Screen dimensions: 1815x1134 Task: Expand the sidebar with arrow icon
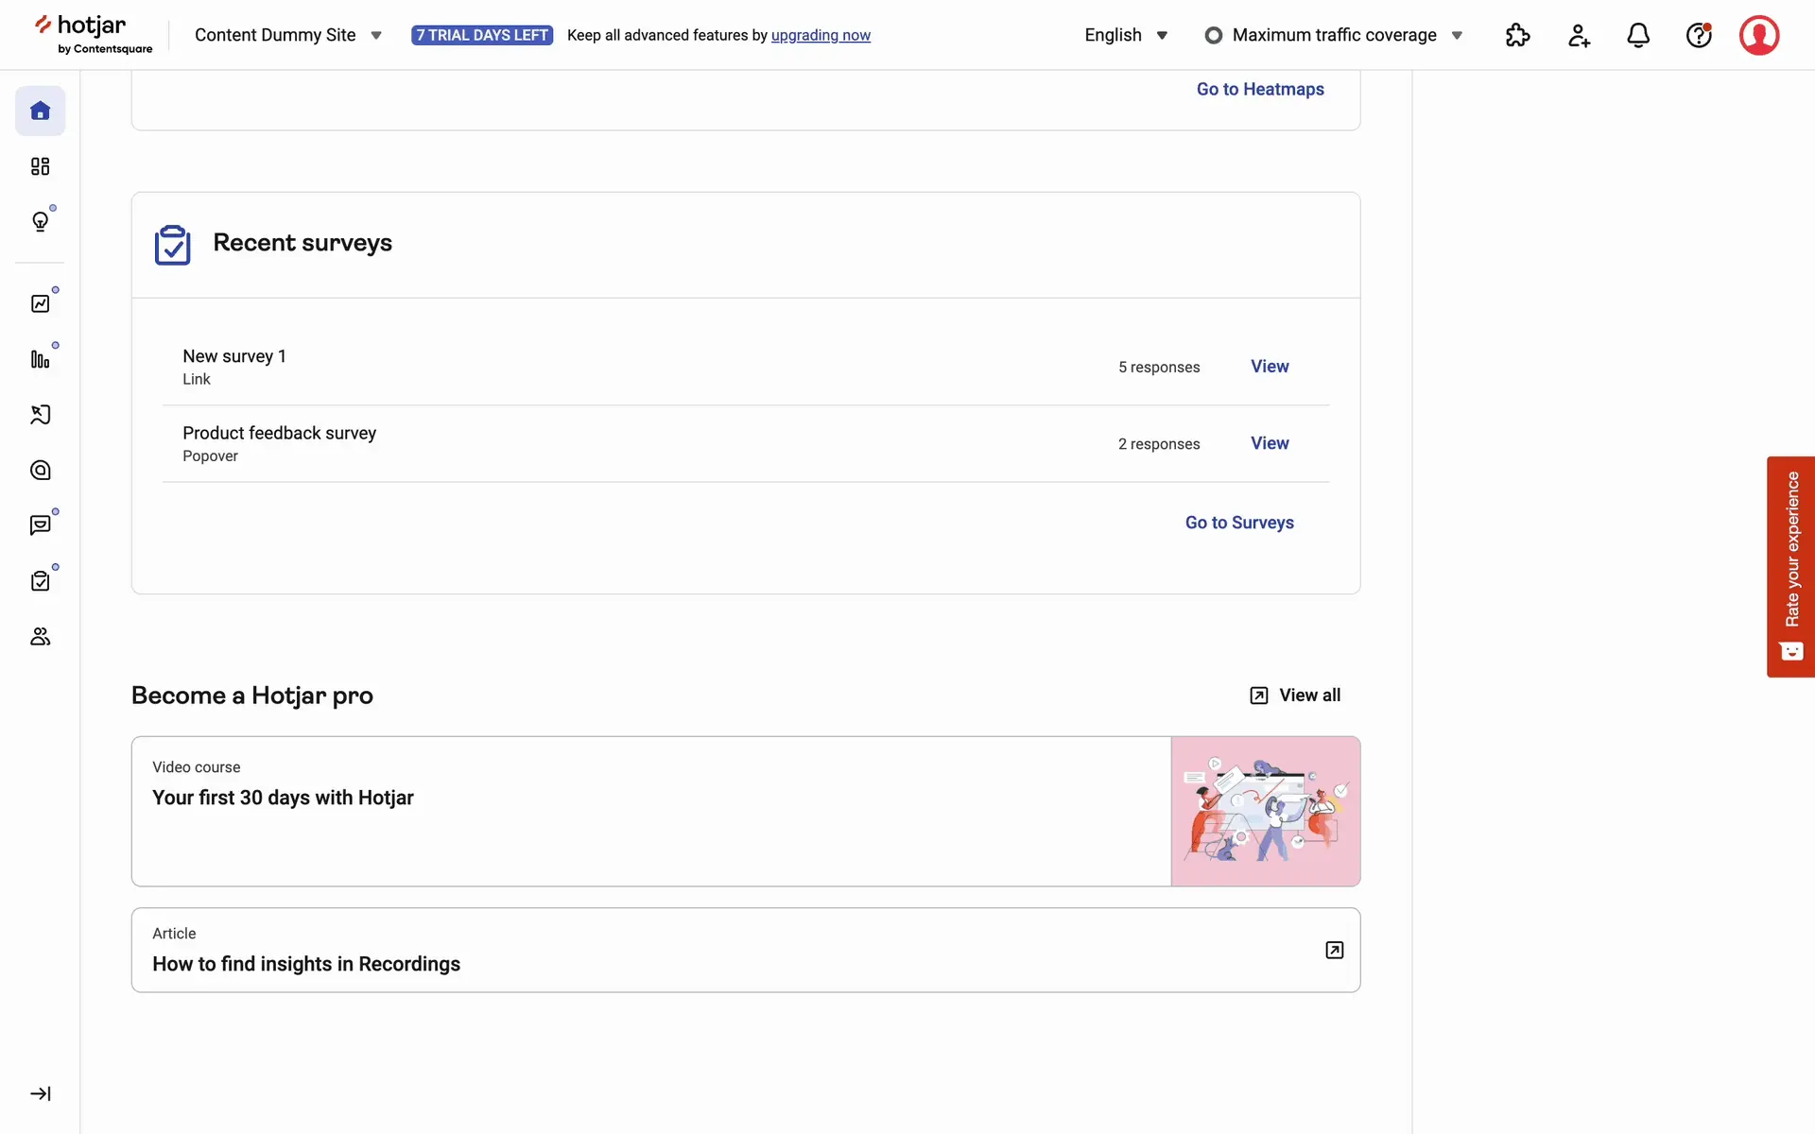40,1093
